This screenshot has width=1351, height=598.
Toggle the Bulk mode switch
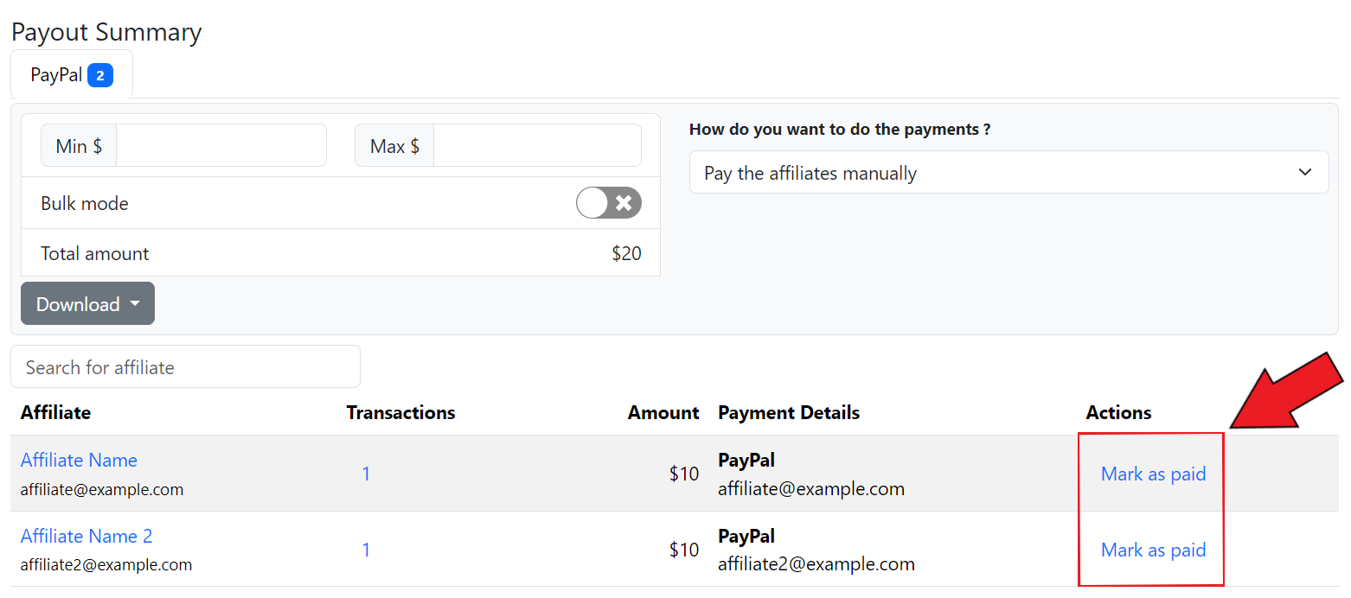pyautogui.click(x=608, y=203)
